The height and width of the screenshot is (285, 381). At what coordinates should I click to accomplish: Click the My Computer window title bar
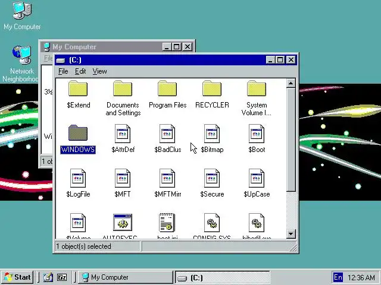pos(118,47)
